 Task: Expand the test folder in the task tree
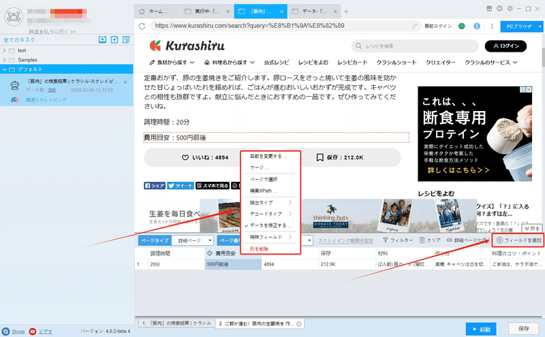pos(4,50)
